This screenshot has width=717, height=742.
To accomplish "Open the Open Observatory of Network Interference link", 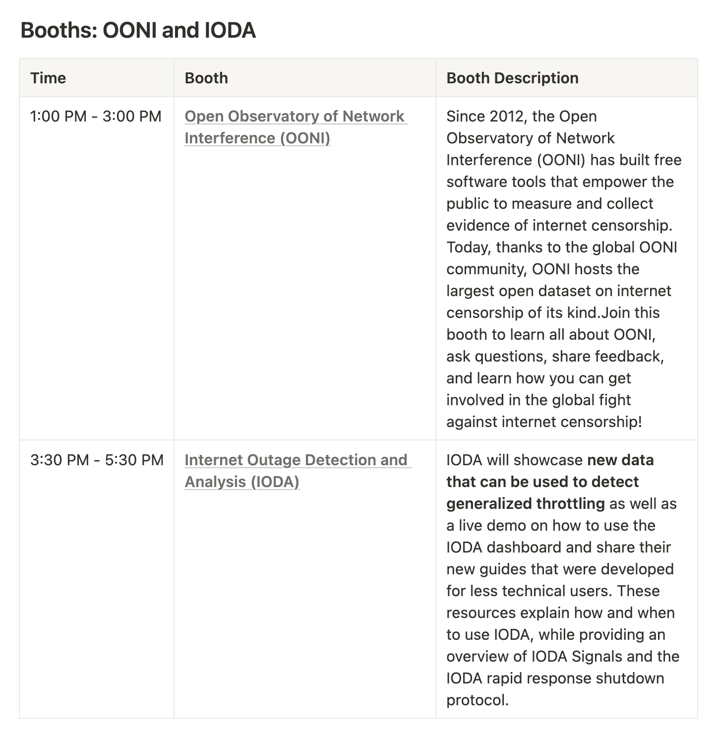I will click(x=295, y=117).
